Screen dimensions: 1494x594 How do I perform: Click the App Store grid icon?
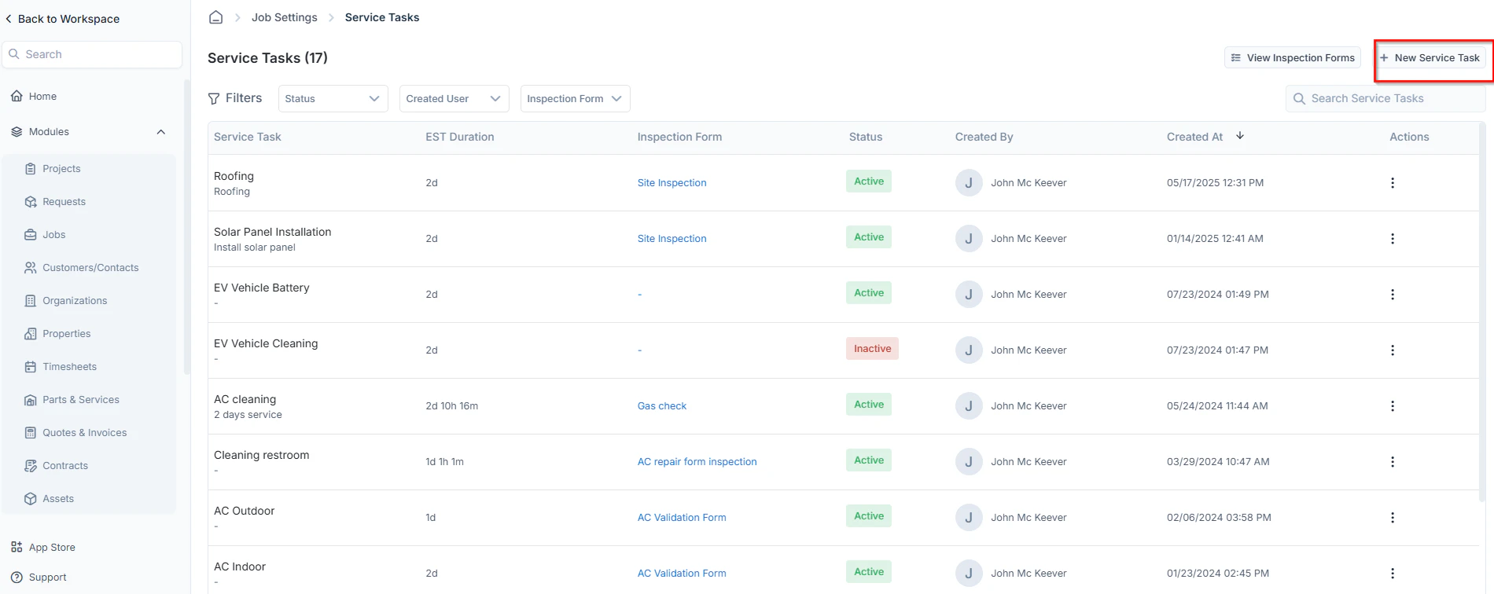17,547
